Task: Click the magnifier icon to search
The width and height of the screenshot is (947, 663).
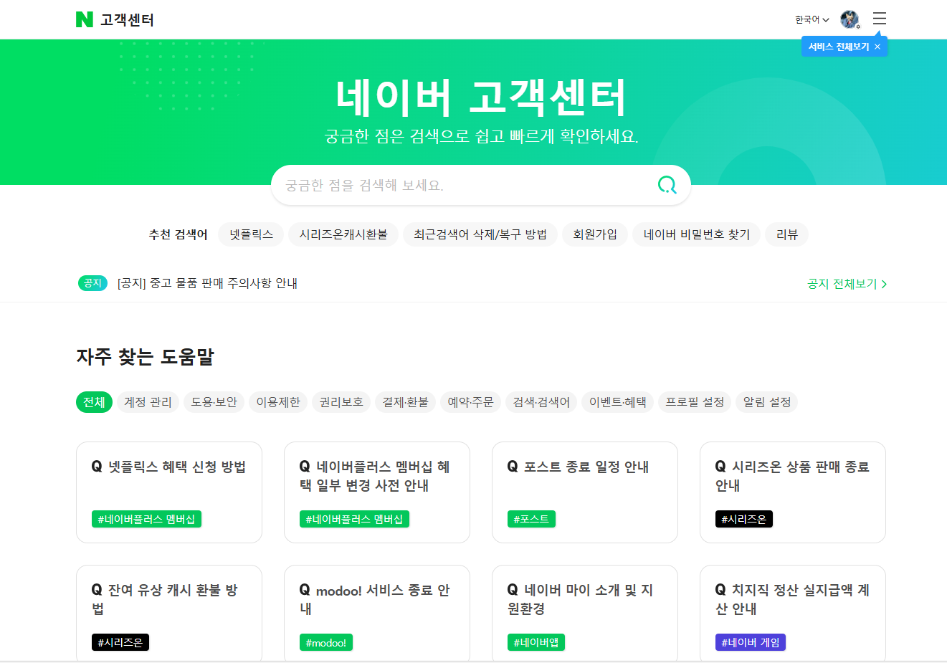Action: 667,185
